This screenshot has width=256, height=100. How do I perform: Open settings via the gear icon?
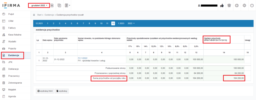point(244,5)
